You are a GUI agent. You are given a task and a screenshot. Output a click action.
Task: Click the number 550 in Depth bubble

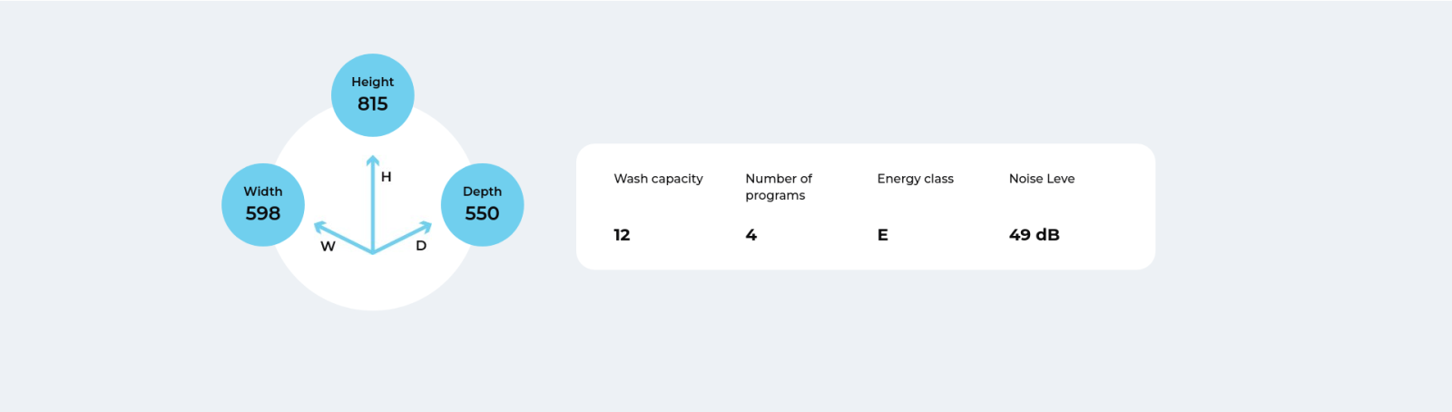482,213
